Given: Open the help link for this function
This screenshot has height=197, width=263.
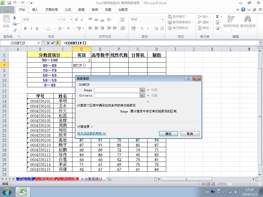Looking at the screenshot, I should (x=92, y=134).
